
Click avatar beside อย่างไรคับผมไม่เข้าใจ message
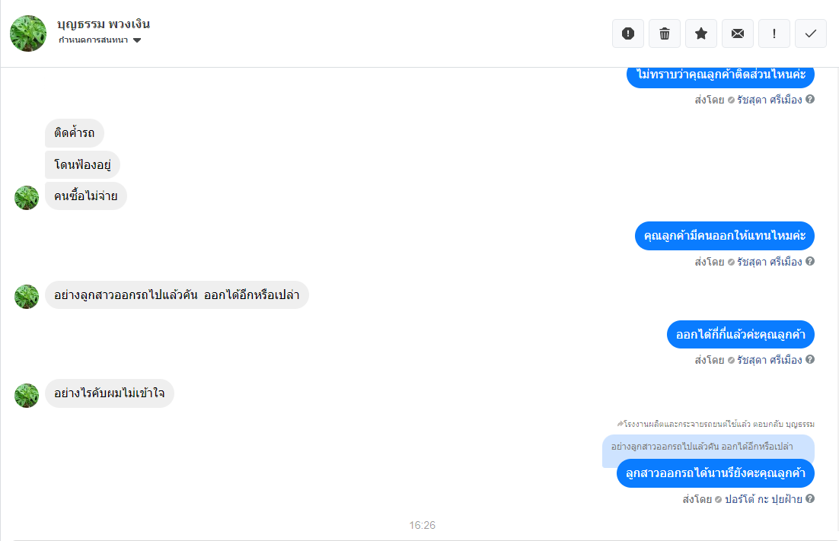point(27,396)
